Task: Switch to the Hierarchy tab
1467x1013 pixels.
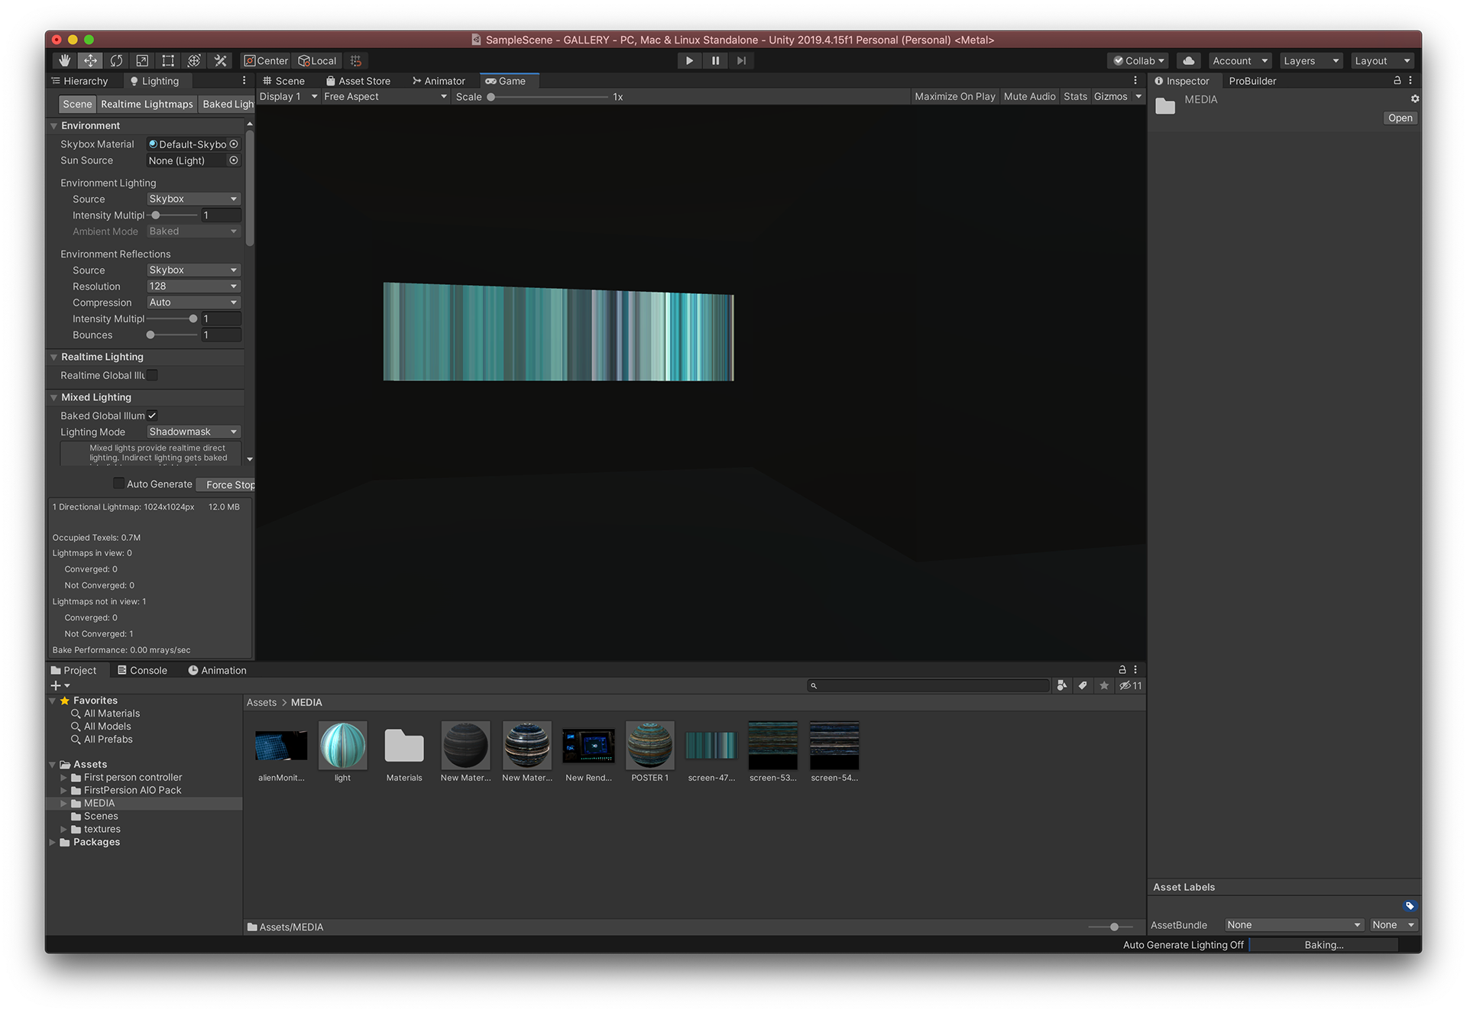Action: [x=79, y=80]
